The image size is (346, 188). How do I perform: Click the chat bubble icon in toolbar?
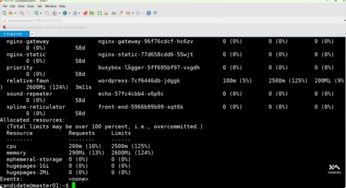coord(155,14)
